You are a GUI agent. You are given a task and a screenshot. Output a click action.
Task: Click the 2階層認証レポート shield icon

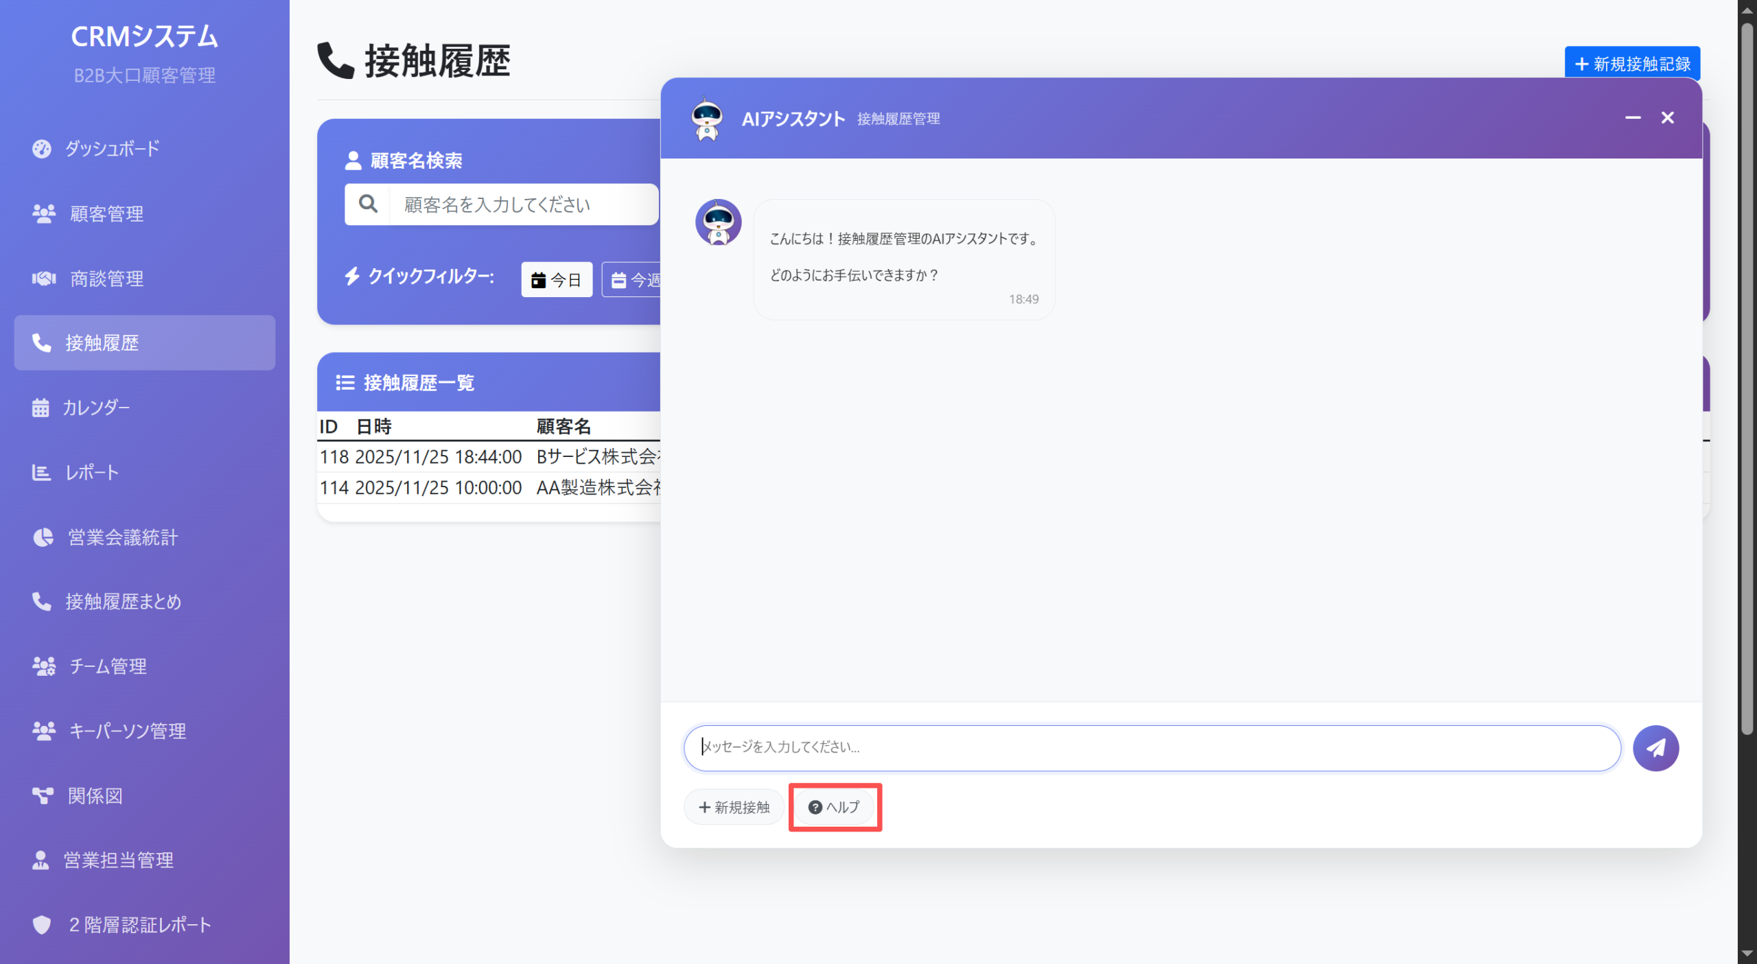(42, 925)
